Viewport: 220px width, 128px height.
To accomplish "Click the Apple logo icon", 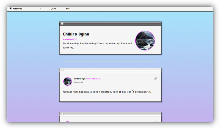I will click(x=10, y=9).
